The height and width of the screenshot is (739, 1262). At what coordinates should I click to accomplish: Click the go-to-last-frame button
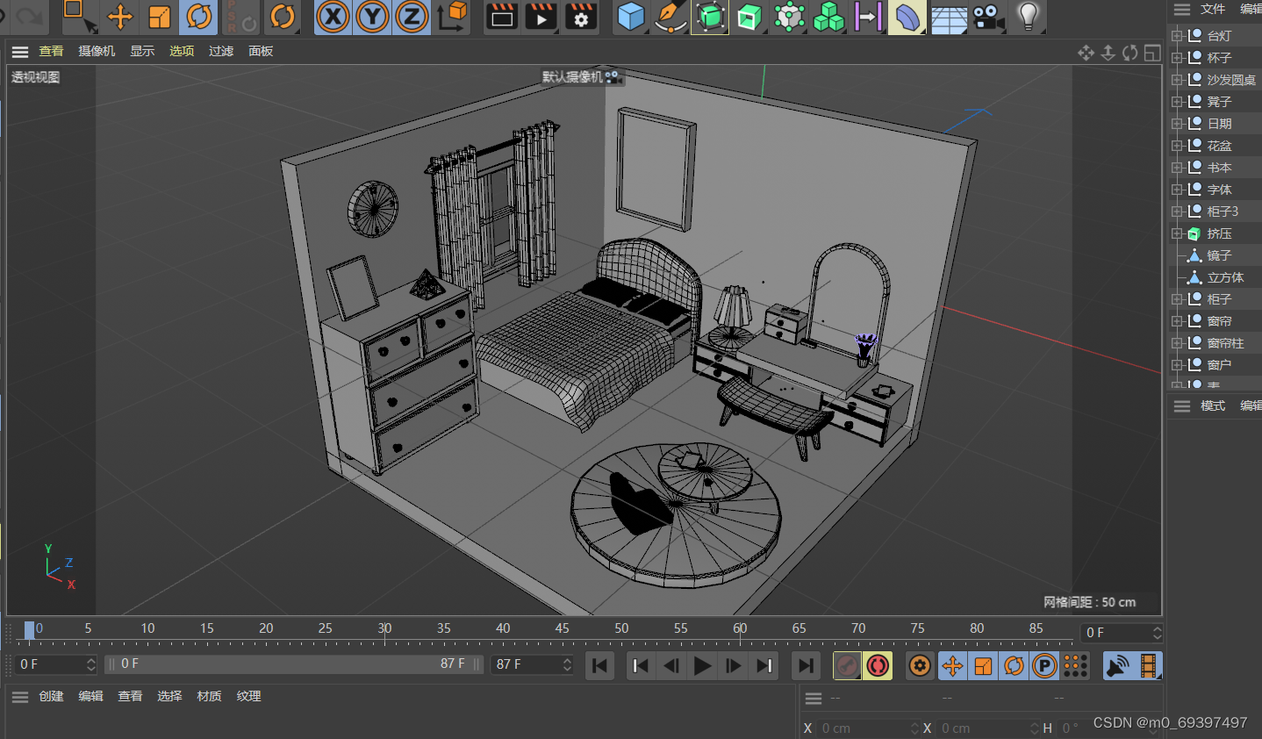[x=806, y=665]
